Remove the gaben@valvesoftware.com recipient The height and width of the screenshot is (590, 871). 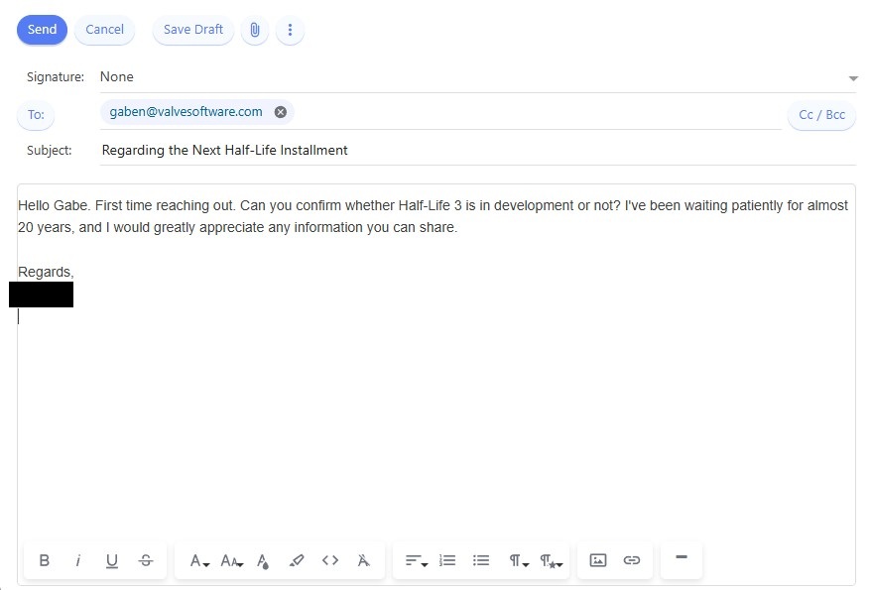pyautogui.click(x=281, y=112)
